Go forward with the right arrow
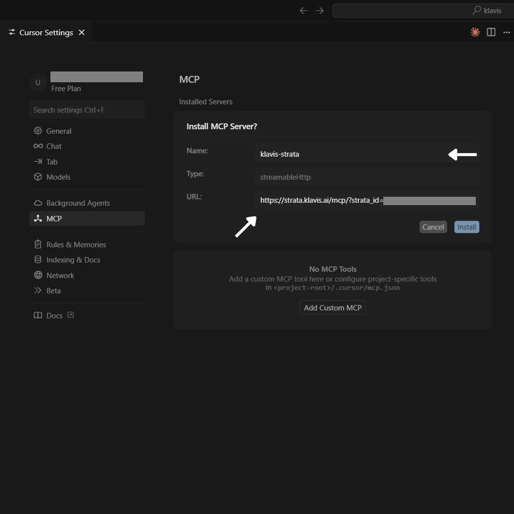The width and height of the screenshot is (514, 514). pyautogui.click(x=320, y=10)
